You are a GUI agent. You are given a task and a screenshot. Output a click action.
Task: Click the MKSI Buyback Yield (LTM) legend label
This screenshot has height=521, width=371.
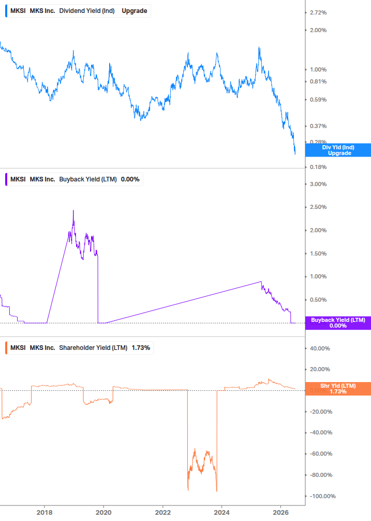point(75,179)
